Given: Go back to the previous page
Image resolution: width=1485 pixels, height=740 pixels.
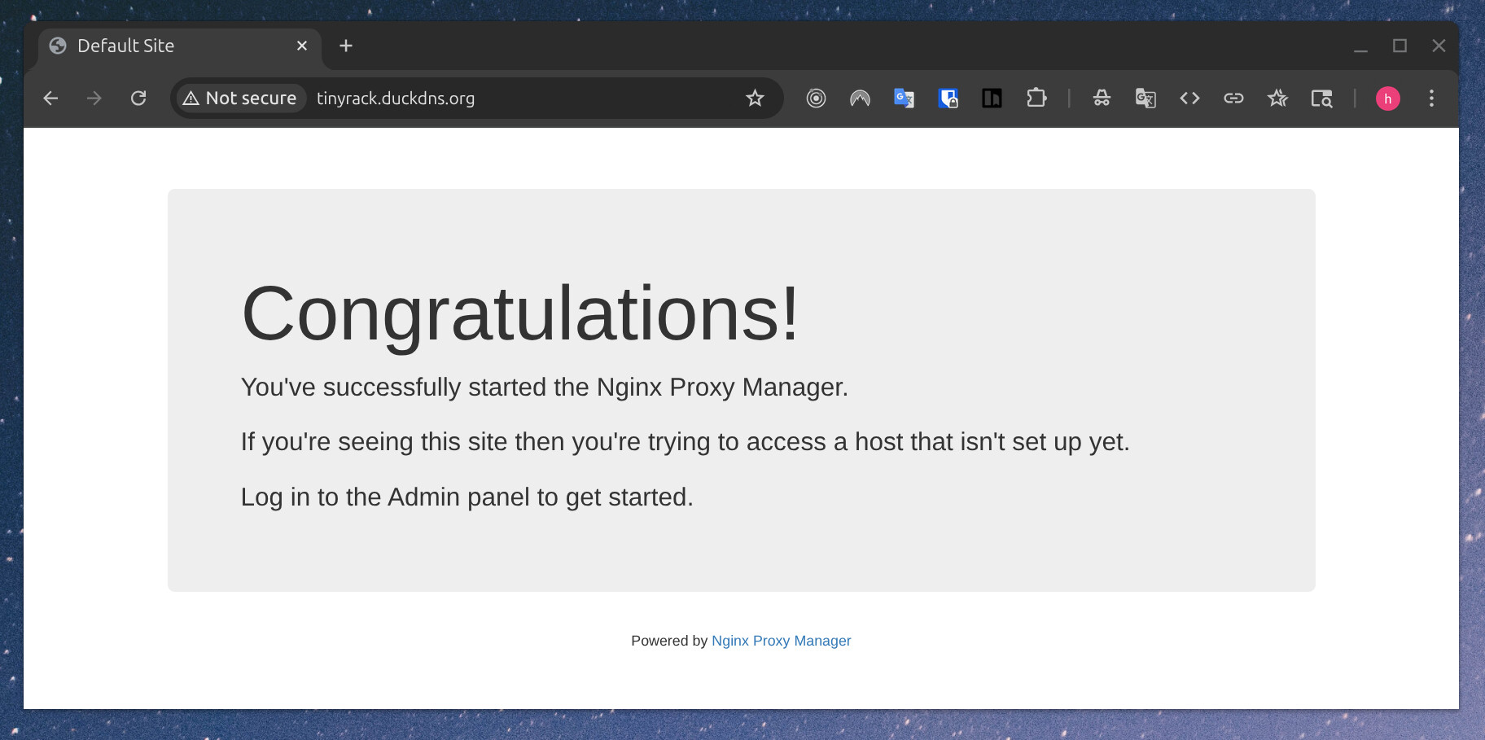Looking at the screenshot, I should [x=50, y=99].
